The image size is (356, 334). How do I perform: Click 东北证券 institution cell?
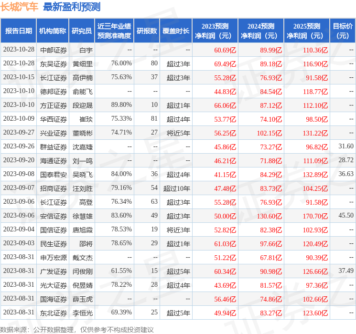54,313
